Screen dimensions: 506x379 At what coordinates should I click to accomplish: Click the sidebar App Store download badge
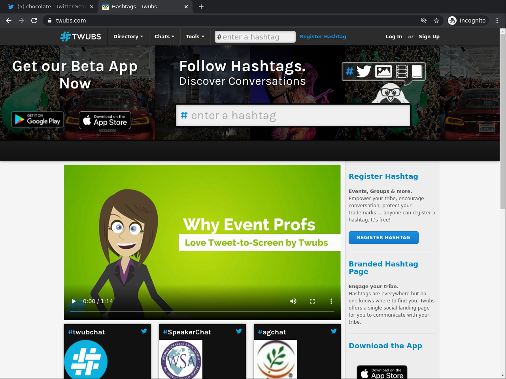pyautogui.click(x=382, y=372)
